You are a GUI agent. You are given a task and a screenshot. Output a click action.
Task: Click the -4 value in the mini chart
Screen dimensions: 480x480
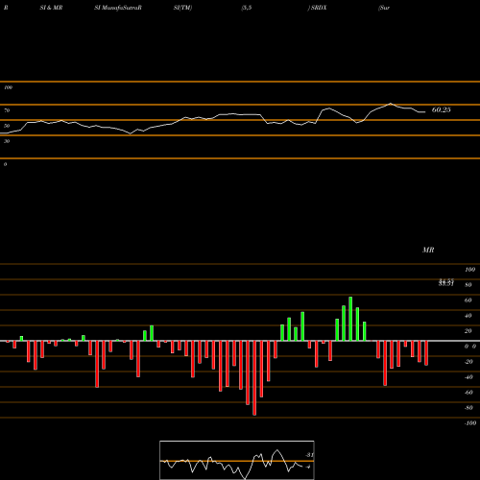(x=308, y=467)
